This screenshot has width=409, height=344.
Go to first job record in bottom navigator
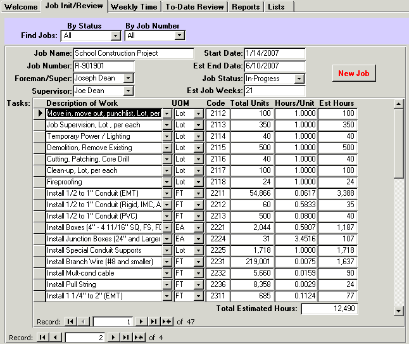(44, 338)
